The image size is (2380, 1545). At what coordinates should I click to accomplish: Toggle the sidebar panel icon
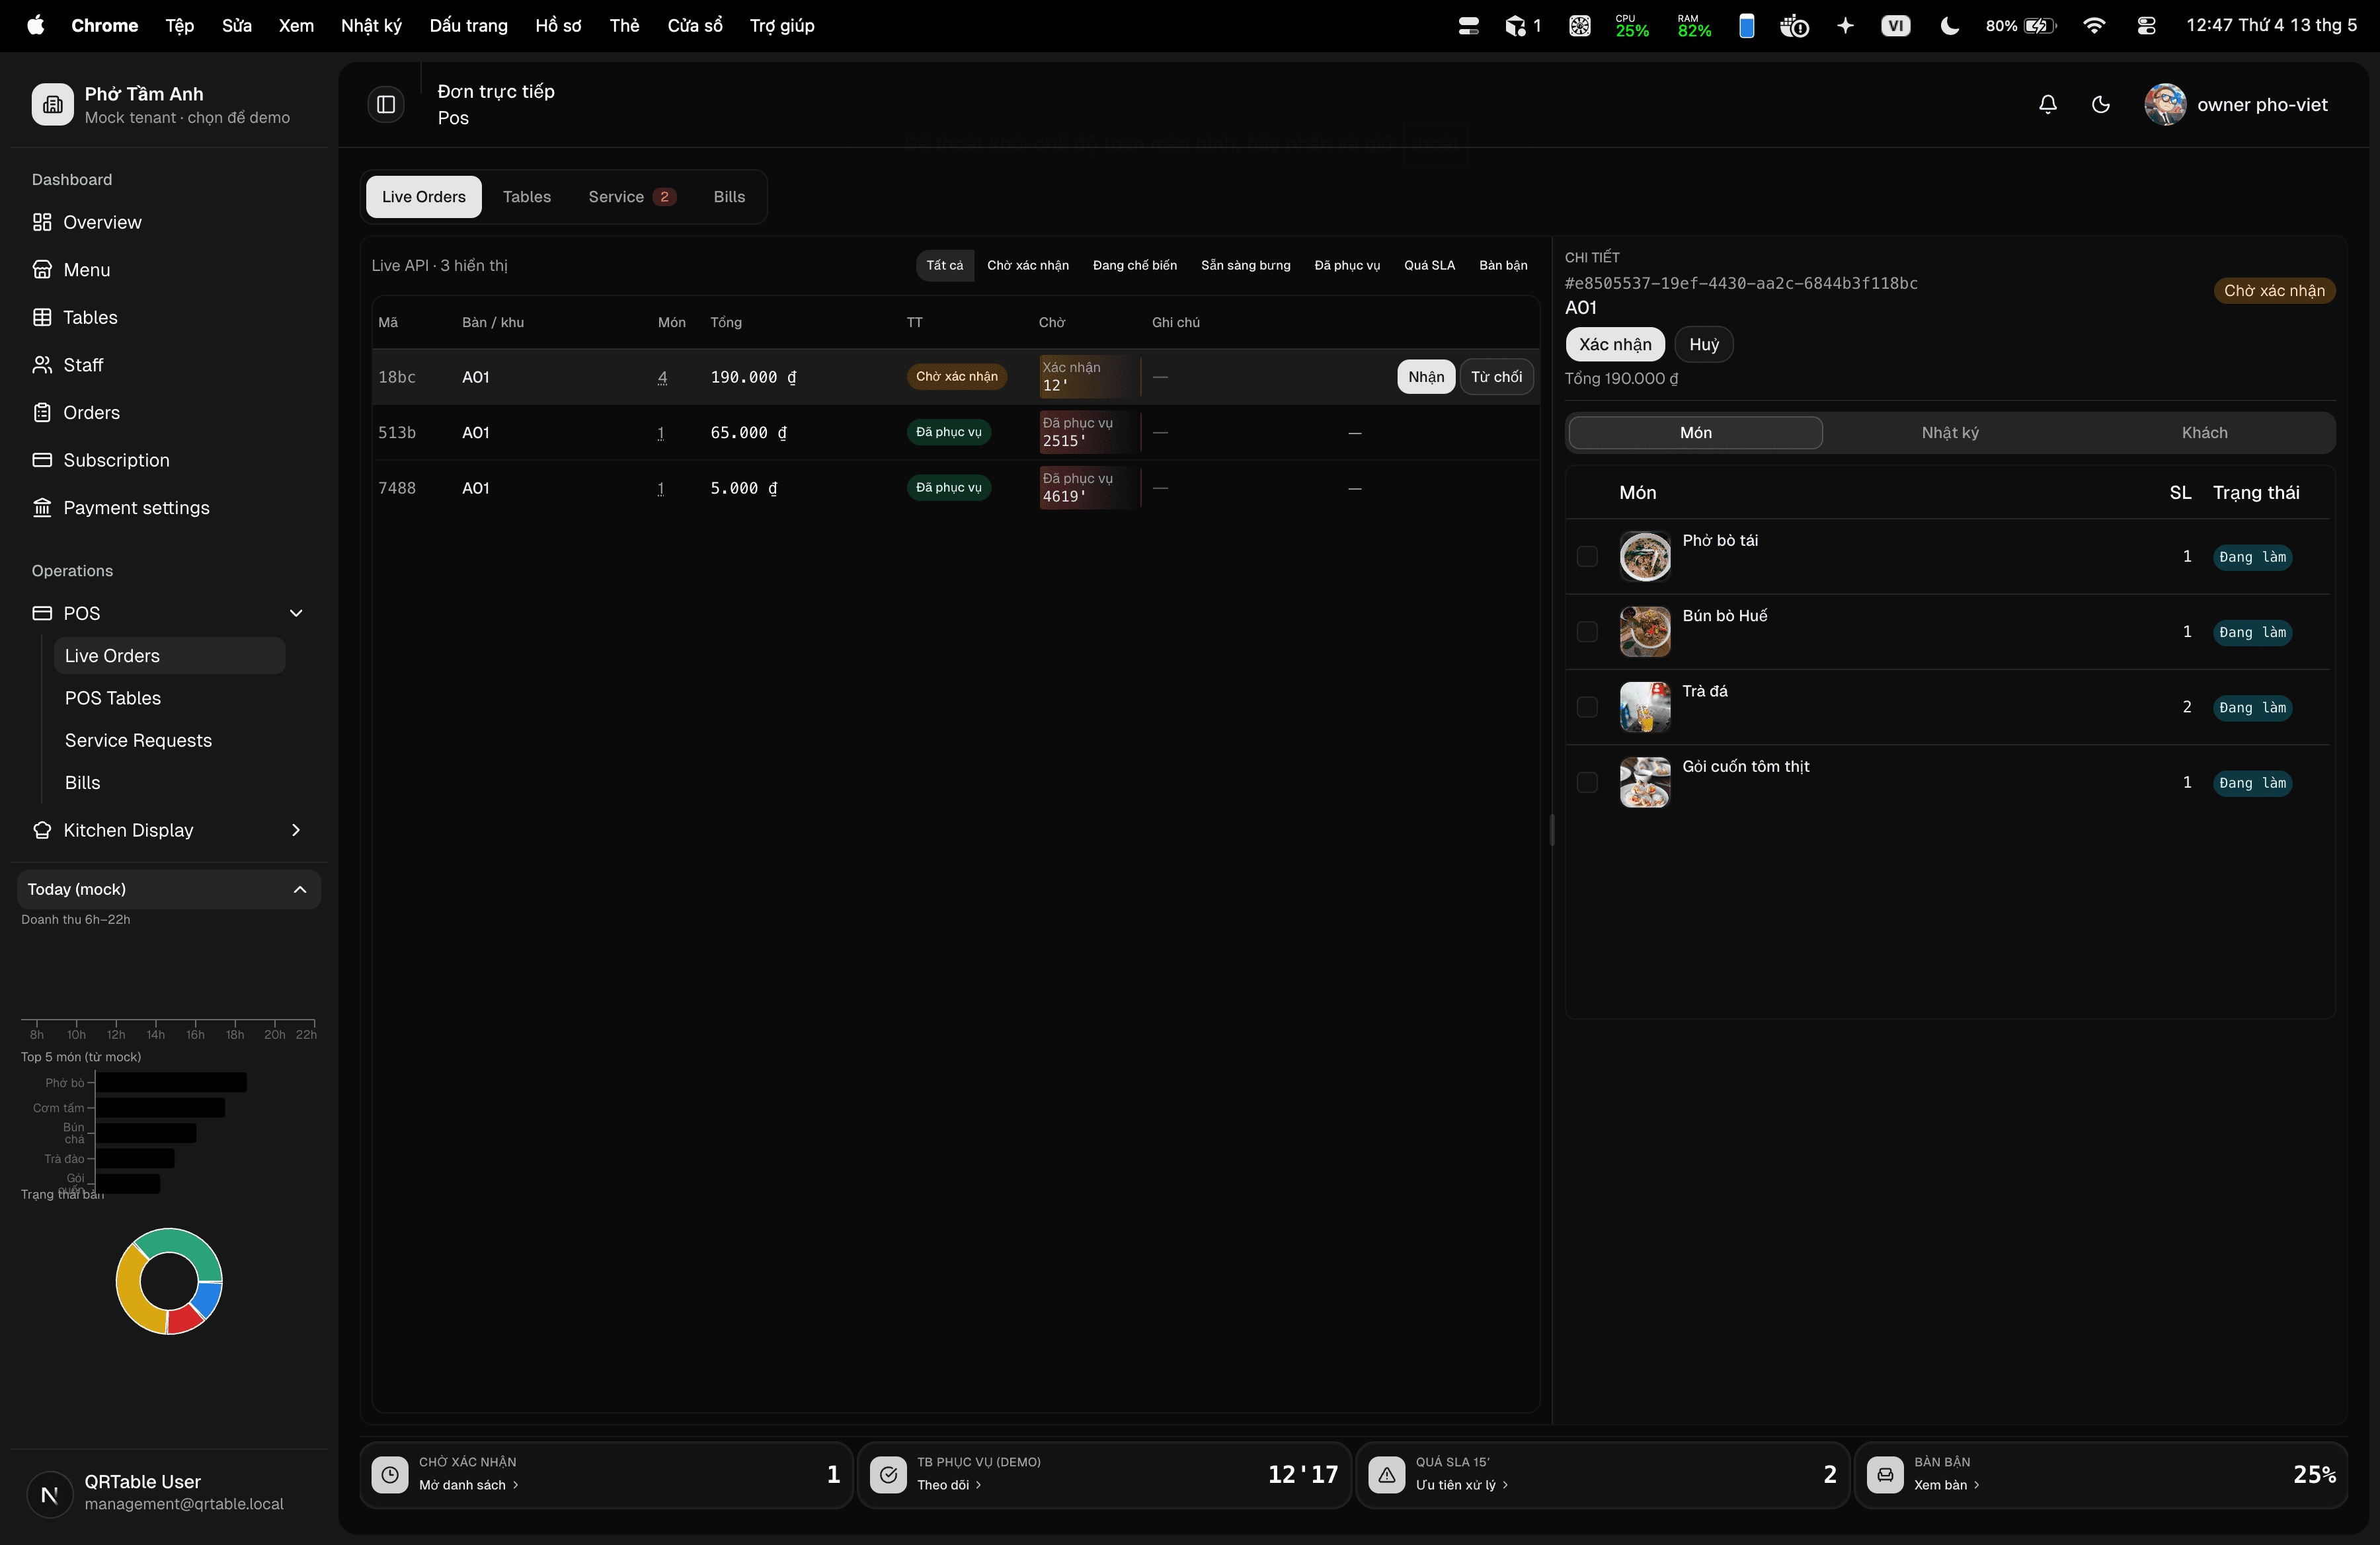pyautogui.click(x=386, y=105)
